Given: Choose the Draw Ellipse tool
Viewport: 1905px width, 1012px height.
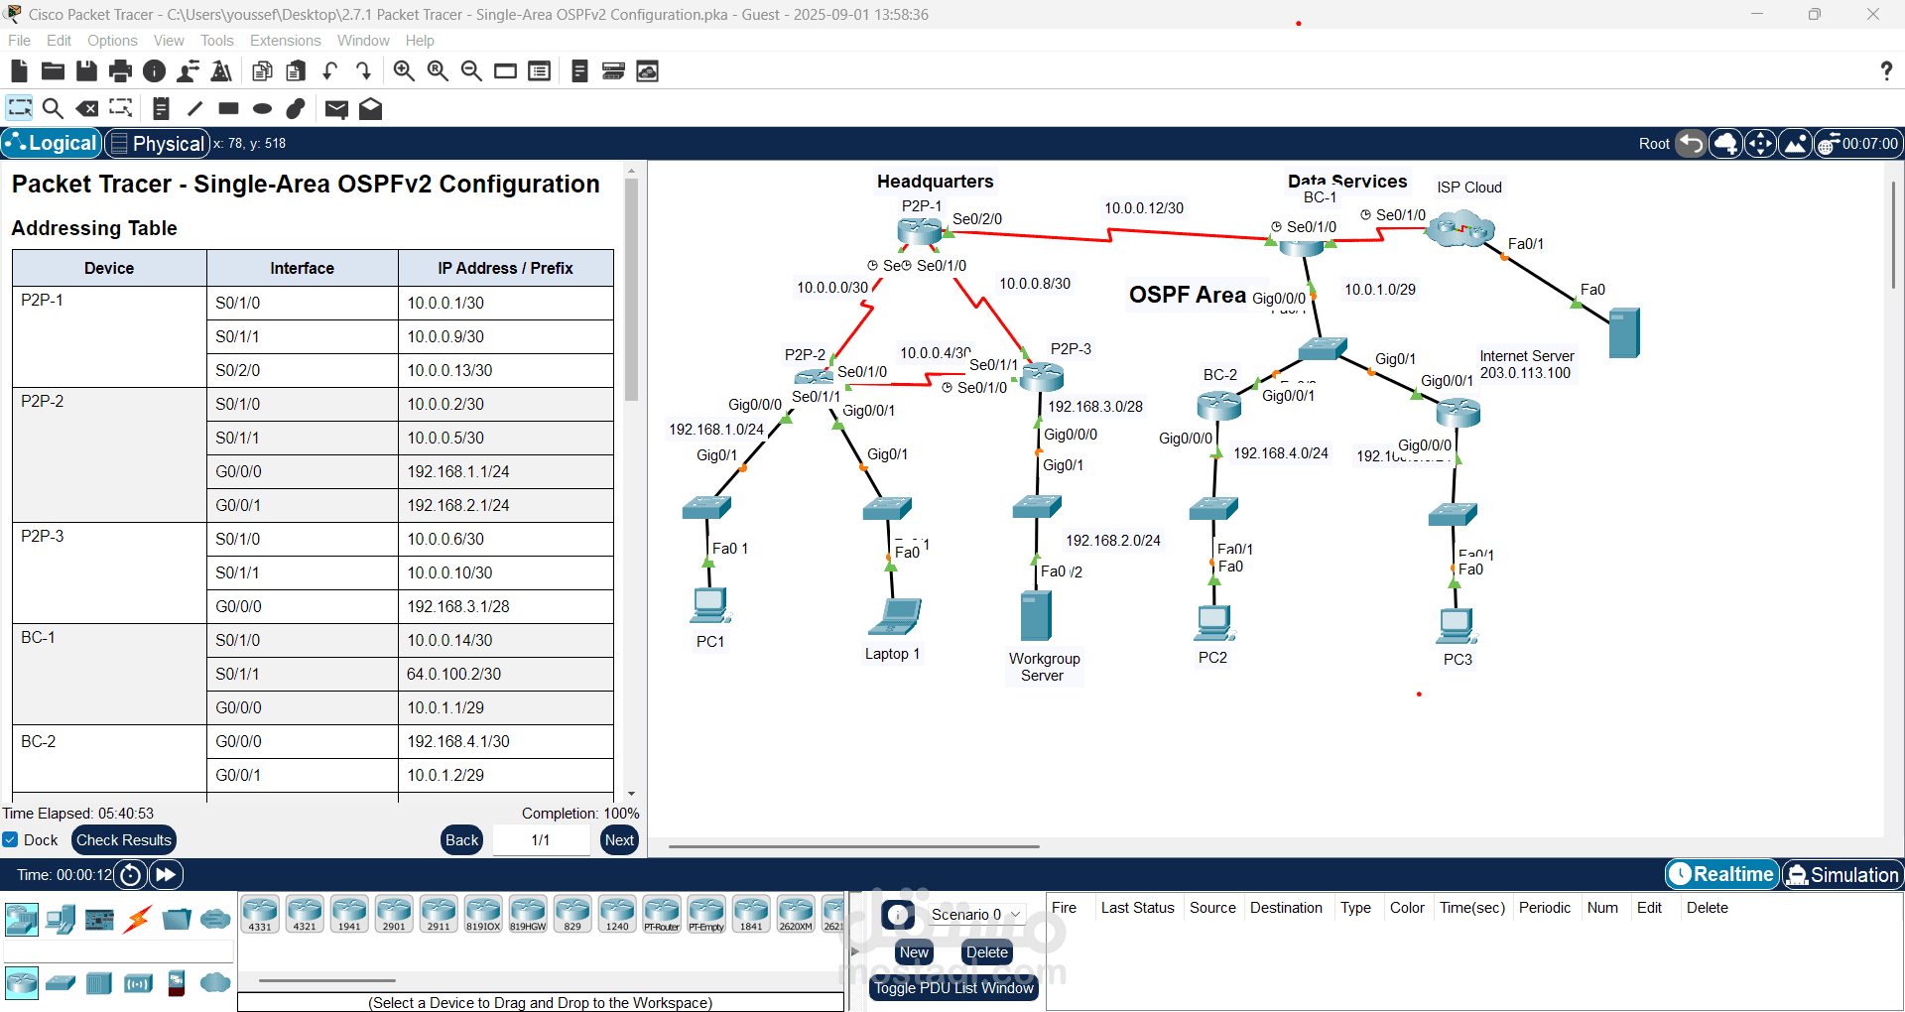Looking at the screenshot, I should coord(263,108).
